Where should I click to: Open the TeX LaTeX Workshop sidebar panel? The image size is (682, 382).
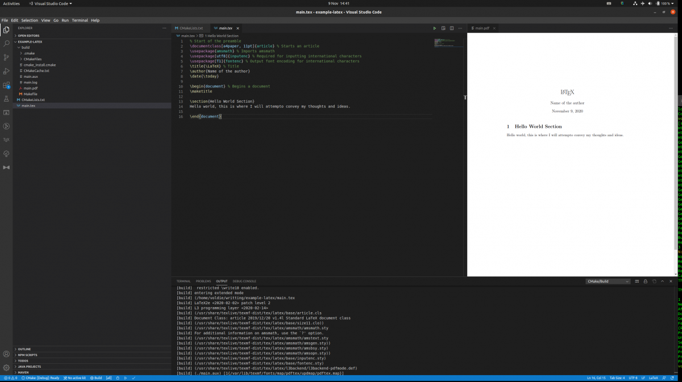tap(6, 140)
